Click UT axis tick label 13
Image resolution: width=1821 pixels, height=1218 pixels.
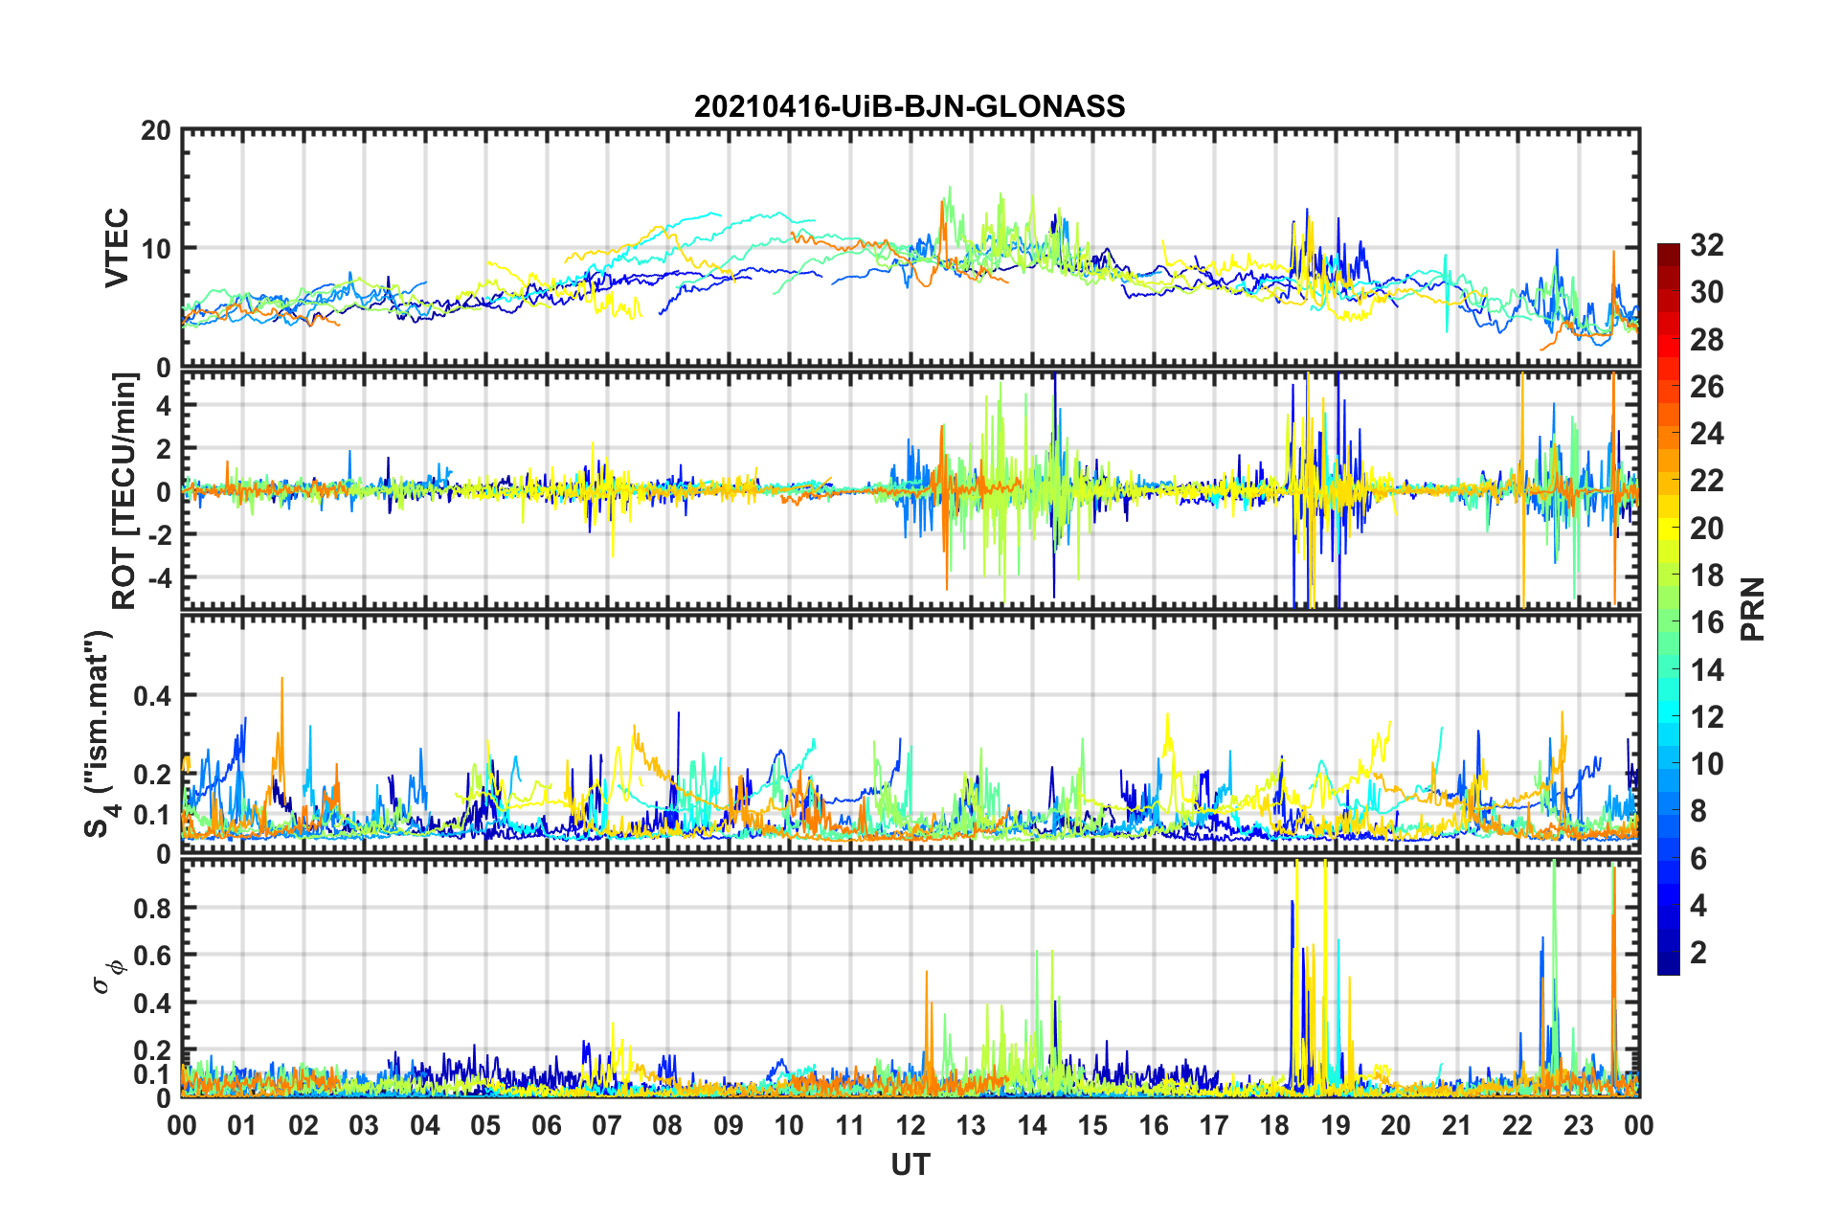pos(971,1125)
